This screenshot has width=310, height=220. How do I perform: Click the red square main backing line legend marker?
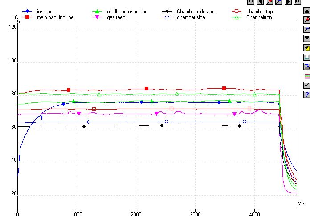[x=27, y=17]
